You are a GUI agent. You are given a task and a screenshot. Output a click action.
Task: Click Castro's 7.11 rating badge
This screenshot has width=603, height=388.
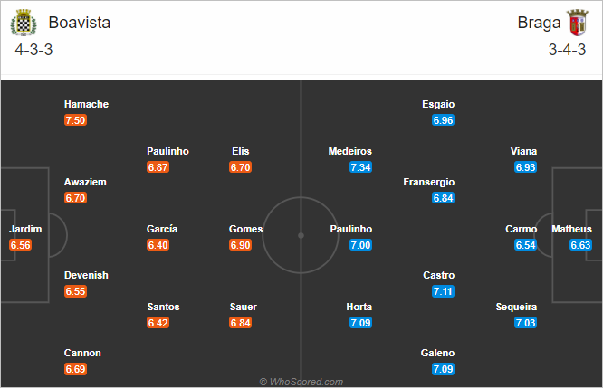[x=443, y=291]
